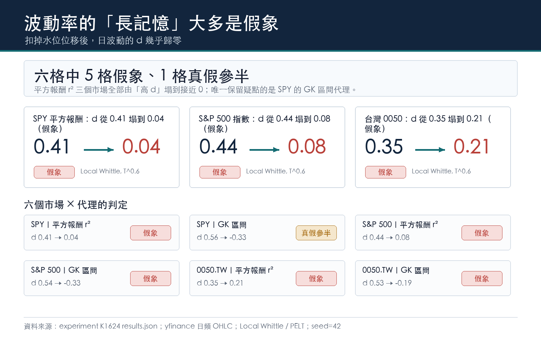Screen dimensions: 541x338
Task: Click the section heading 六個市場 × 代理的判定
Action: click(x=76, y=204)
